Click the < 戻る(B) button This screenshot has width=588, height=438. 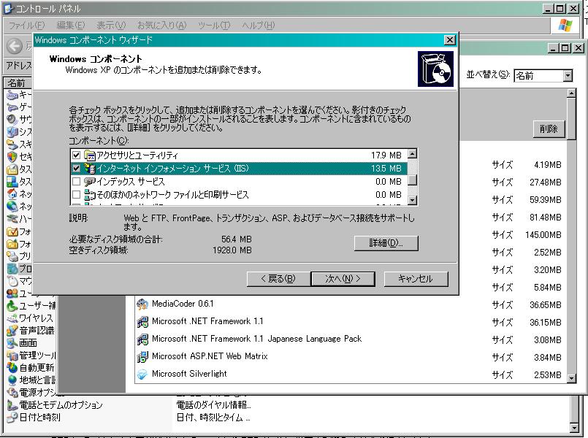(278, 279)
